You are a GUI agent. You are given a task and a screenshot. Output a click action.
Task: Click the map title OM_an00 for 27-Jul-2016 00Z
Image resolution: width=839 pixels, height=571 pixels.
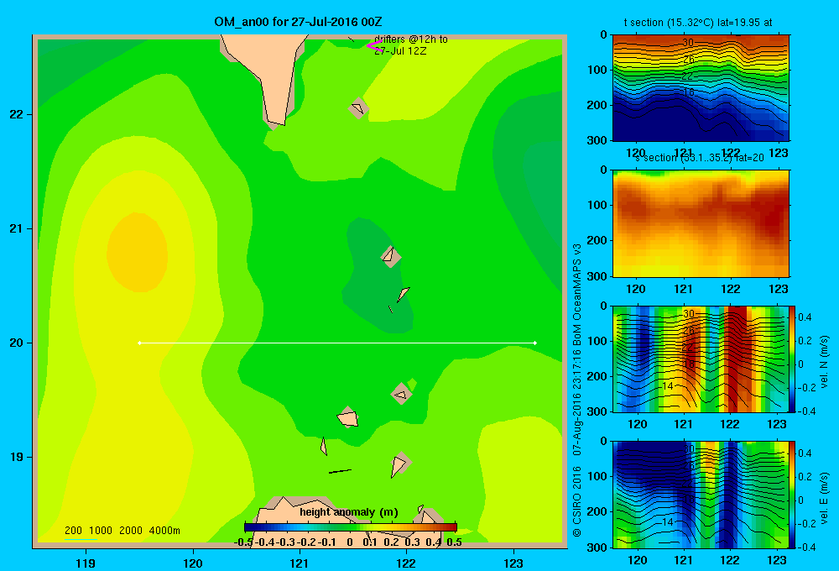tap(298, 22)
